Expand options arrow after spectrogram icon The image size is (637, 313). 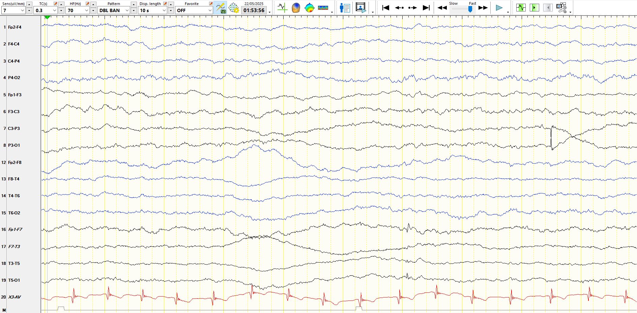(332, 12)
